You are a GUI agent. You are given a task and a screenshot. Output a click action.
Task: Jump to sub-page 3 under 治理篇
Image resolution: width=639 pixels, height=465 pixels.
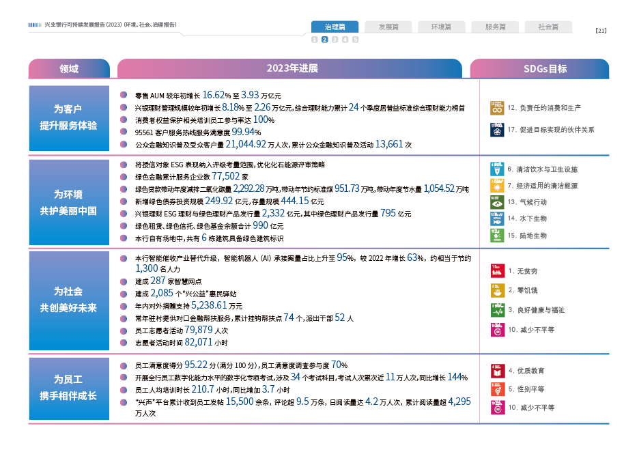coord(335,40)
